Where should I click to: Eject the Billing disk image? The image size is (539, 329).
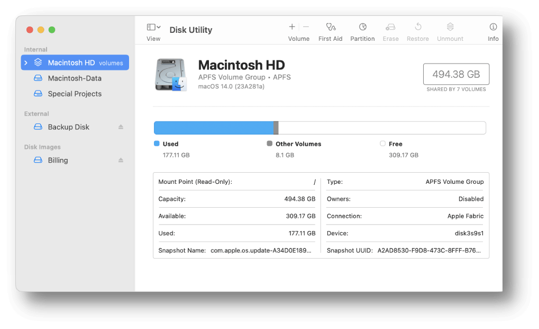click(121, 161)
